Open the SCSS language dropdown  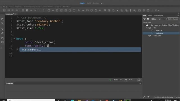118,80
